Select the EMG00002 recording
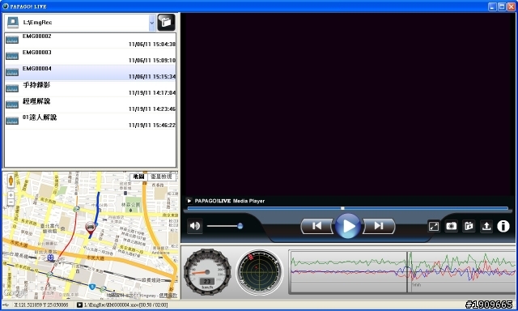Image resolution: width=518 pixels, height=311 pixels. pyautogui.click(x=90, y=40)
